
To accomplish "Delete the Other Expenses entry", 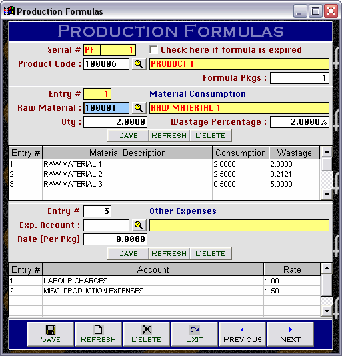I will coord(211,253).
